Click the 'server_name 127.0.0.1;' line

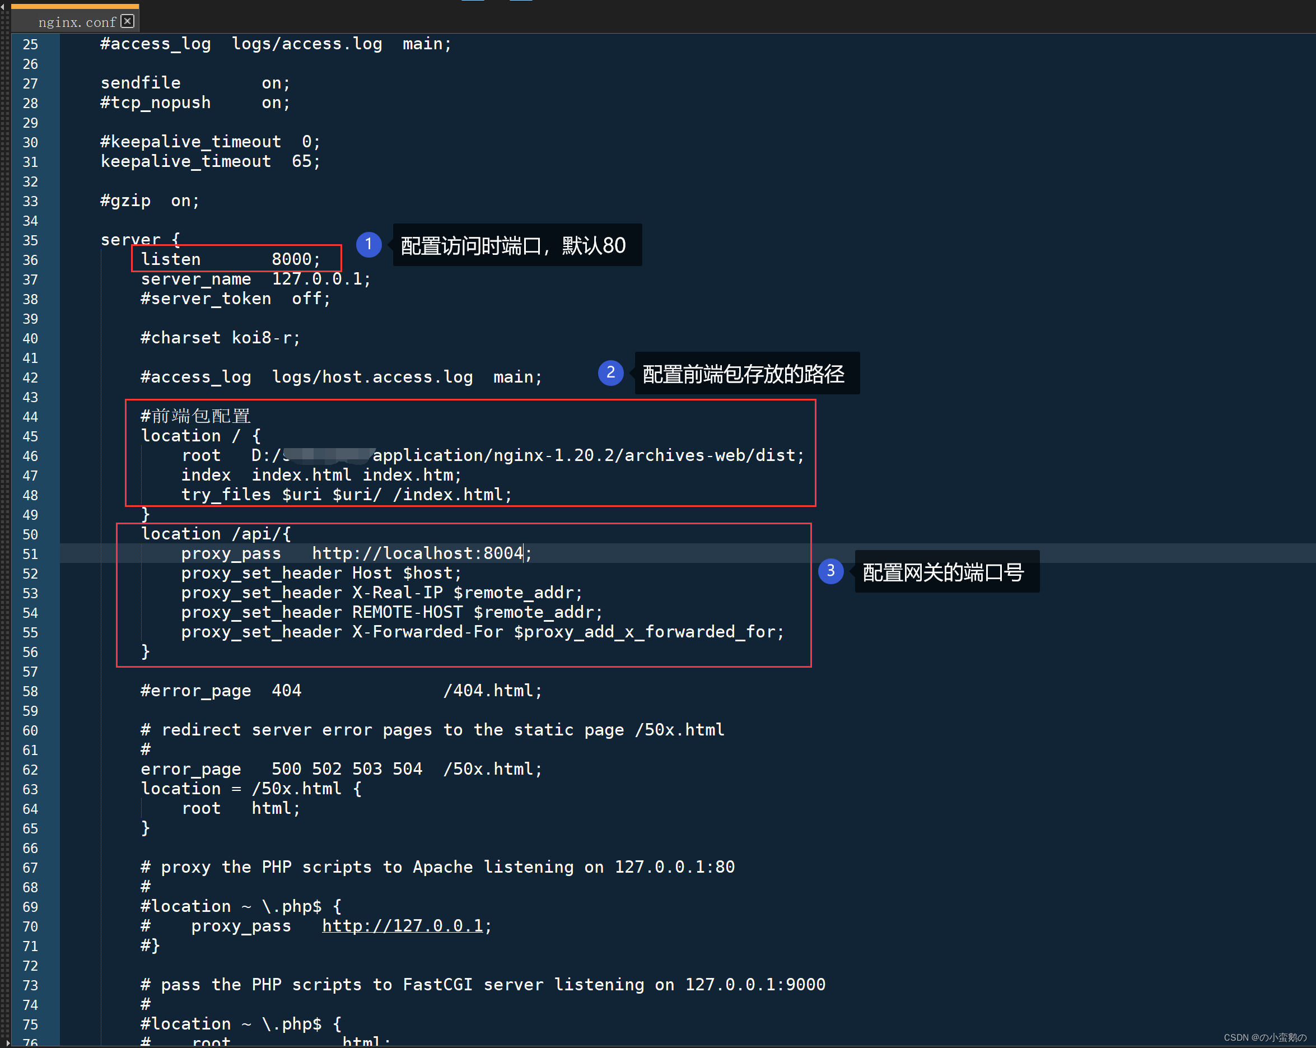(255, 280)
